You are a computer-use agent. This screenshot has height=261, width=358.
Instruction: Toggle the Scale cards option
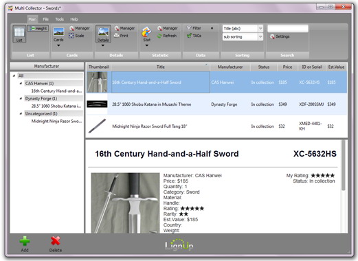[x=76, y=36]
